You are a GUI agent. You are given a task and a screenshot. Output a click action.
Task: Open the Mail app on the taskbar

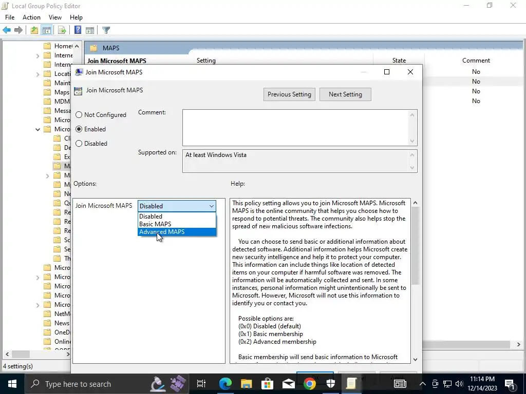pyautogui.click(x=288, y=384)
